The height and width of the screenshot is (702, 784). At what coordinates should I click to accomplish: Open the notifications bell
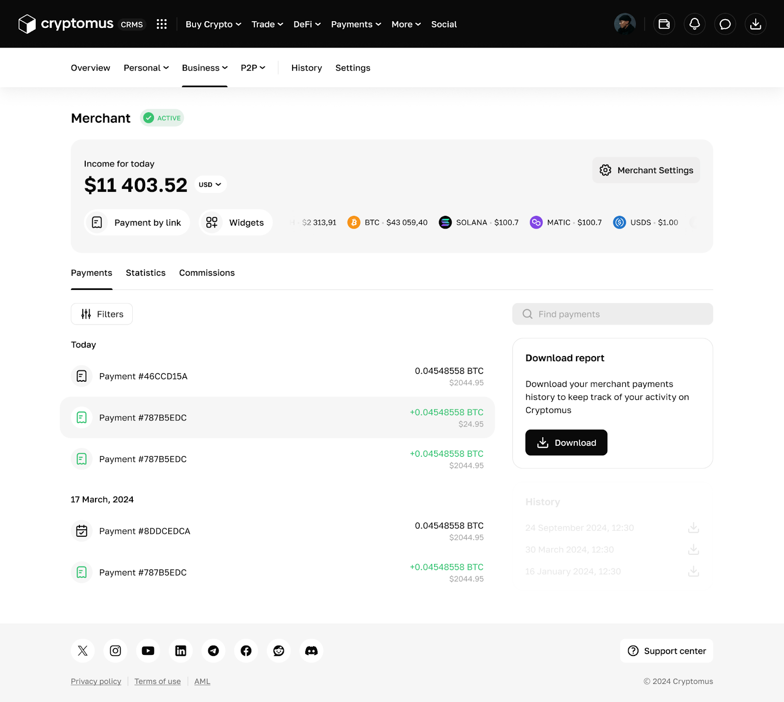tap(694, 24)
